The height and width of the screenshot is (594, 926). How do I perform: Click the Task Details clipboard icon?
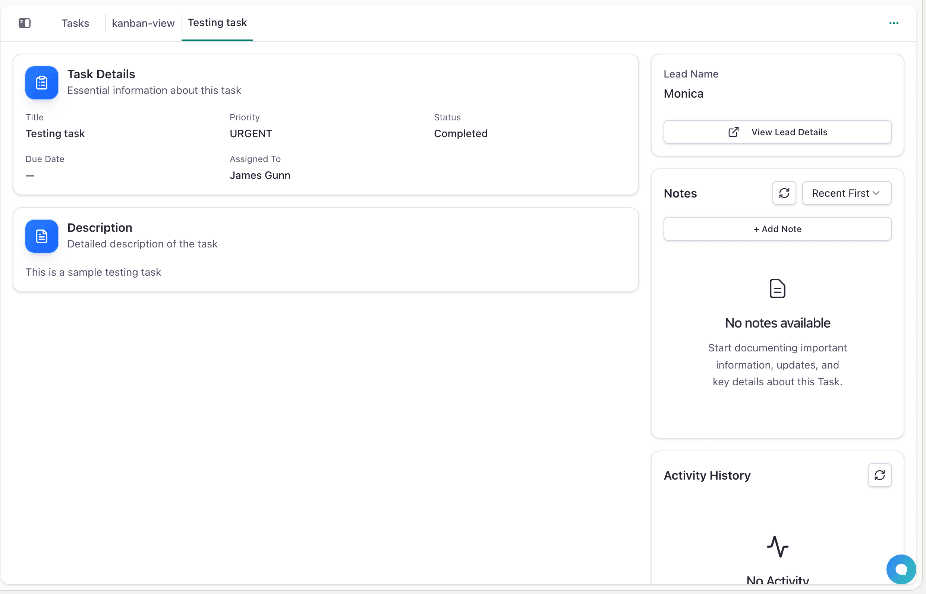[42, 83]
